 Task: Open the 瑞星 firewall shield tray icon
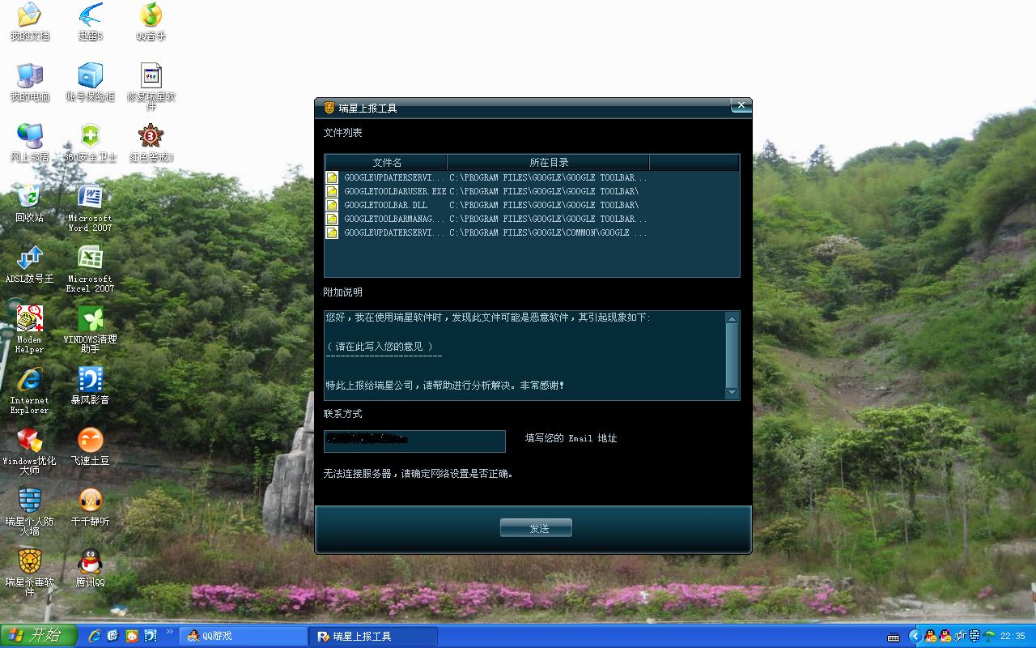pyautogui.click(x=975, y=636)
